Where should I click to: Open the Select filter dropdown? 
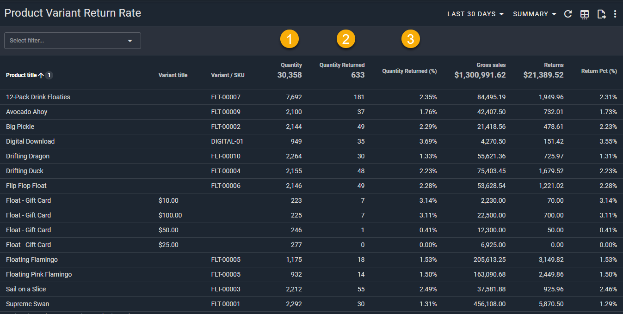tap(73, 41)
